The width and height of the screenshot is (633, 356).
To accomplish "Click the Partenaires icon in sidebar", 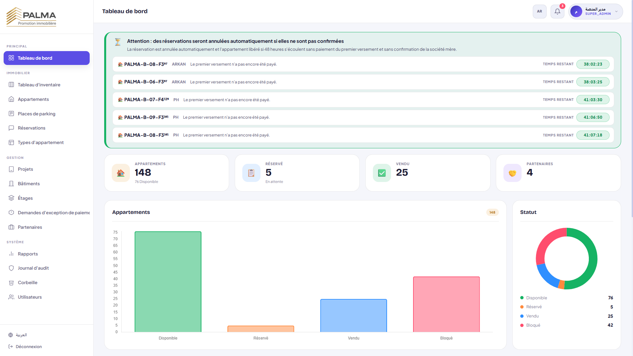I will pyautogui.click(x=11, y=227).
